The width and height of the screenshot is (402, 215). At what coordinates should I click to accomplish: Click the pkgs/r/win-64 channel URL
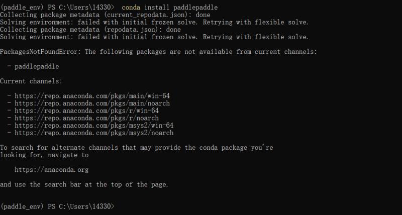tap(86, 111)
